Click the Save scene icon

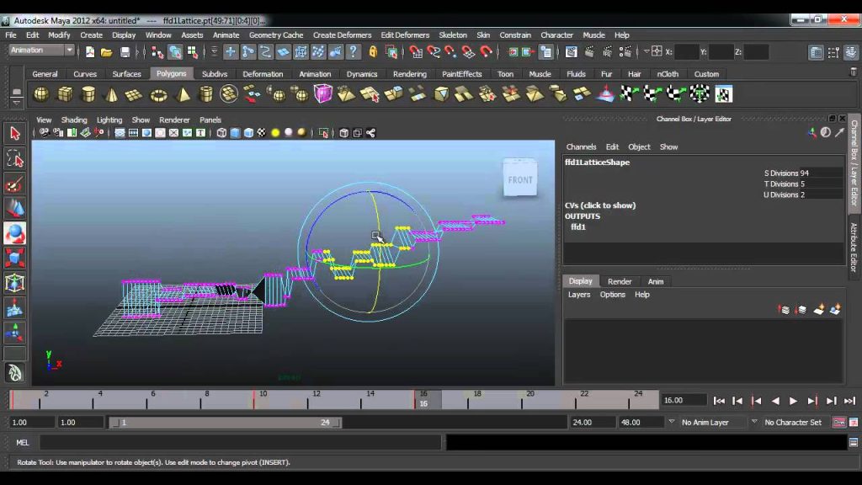[x=125, y=52]
